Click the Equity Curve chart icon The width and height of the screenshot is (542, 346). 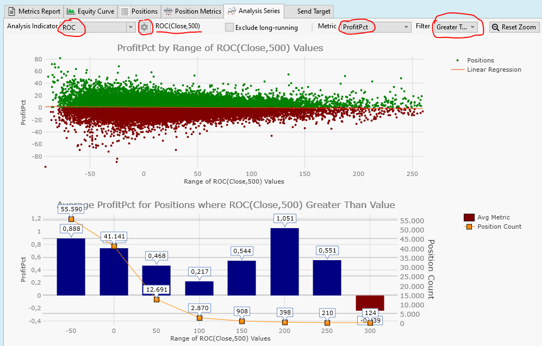click(71, 11)
